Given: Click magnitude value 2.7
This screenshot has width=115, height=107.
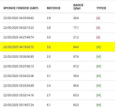Looking at the screenshot, I should point(49,95).
